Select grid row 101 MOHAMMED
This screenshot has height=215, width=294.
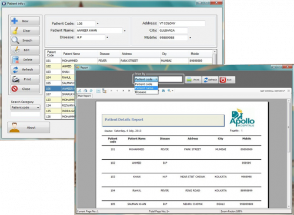click(129, 61)
